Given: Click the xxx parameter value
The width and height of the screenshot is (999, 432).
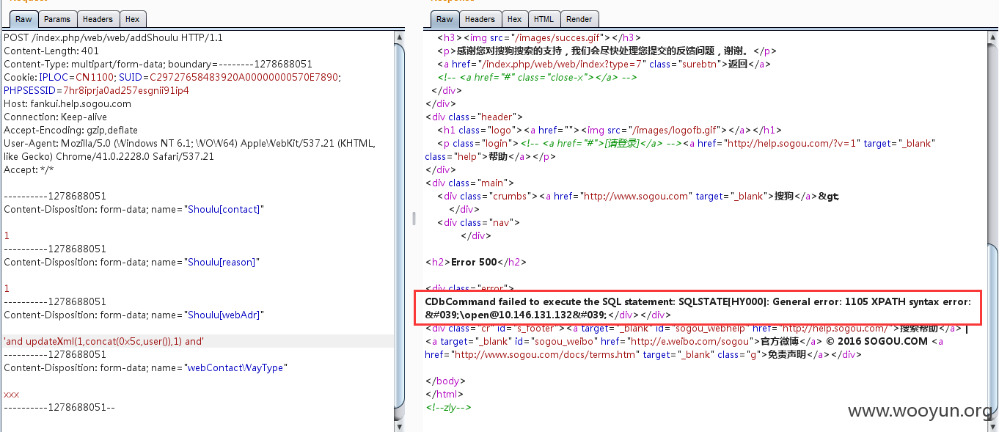Looking at the screenshot, I should 11,394.
